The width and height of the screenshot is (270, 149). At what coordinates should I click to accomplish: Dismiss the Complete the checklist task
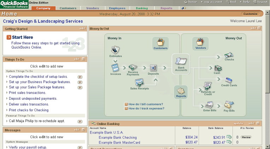coord(80,77)
